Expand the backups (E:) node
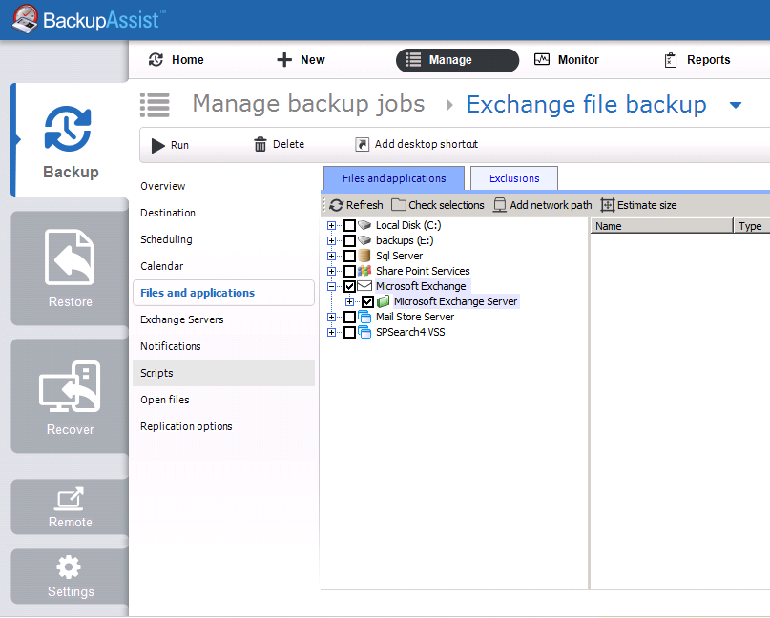770x618 pixels. point(331,240)
